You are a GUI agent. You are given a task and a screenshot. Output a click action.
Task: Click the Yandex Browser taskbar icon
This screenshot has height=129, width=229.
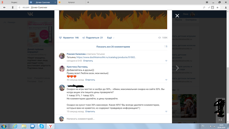(x=50, y=126)
